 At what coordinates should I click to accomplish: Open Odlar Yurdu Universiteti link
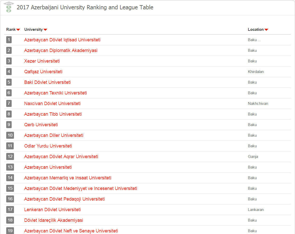tap(48, 146)
